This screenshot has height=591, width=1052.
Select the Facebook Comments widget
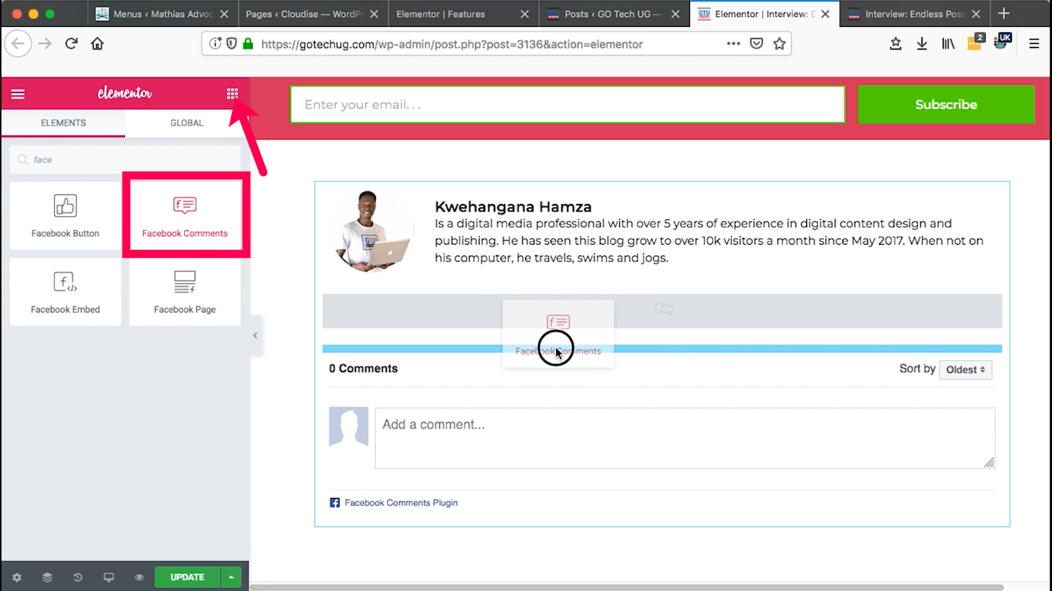[x=185, y=215]
